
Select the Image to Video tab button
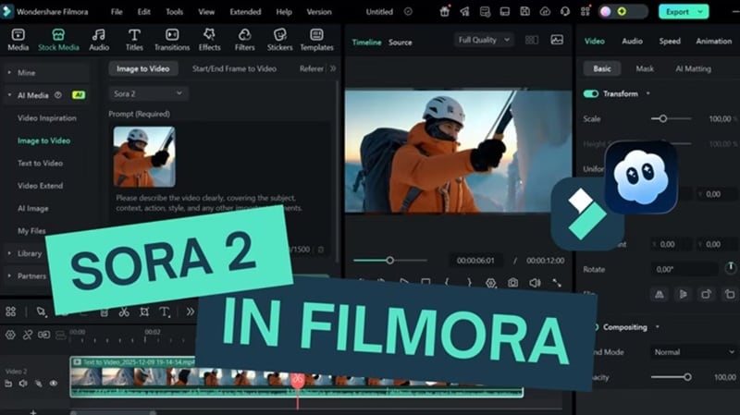(x=143, y=68)
